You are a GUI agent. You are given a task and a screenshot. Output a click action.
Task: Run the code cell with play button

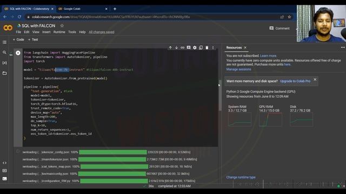(18, 53)
